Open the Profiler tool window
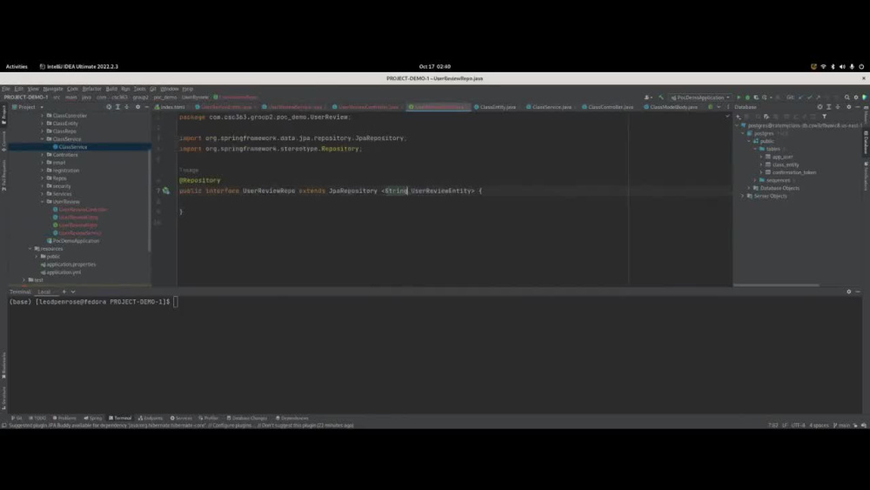870x490 pixels. click(x=209, y=419)
